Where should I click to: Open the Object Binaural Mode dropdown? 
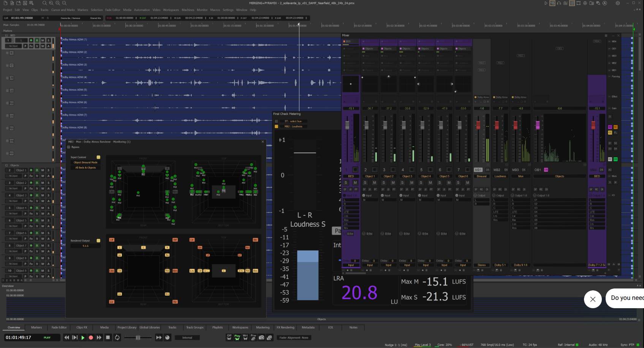click(x=85, y=162)
